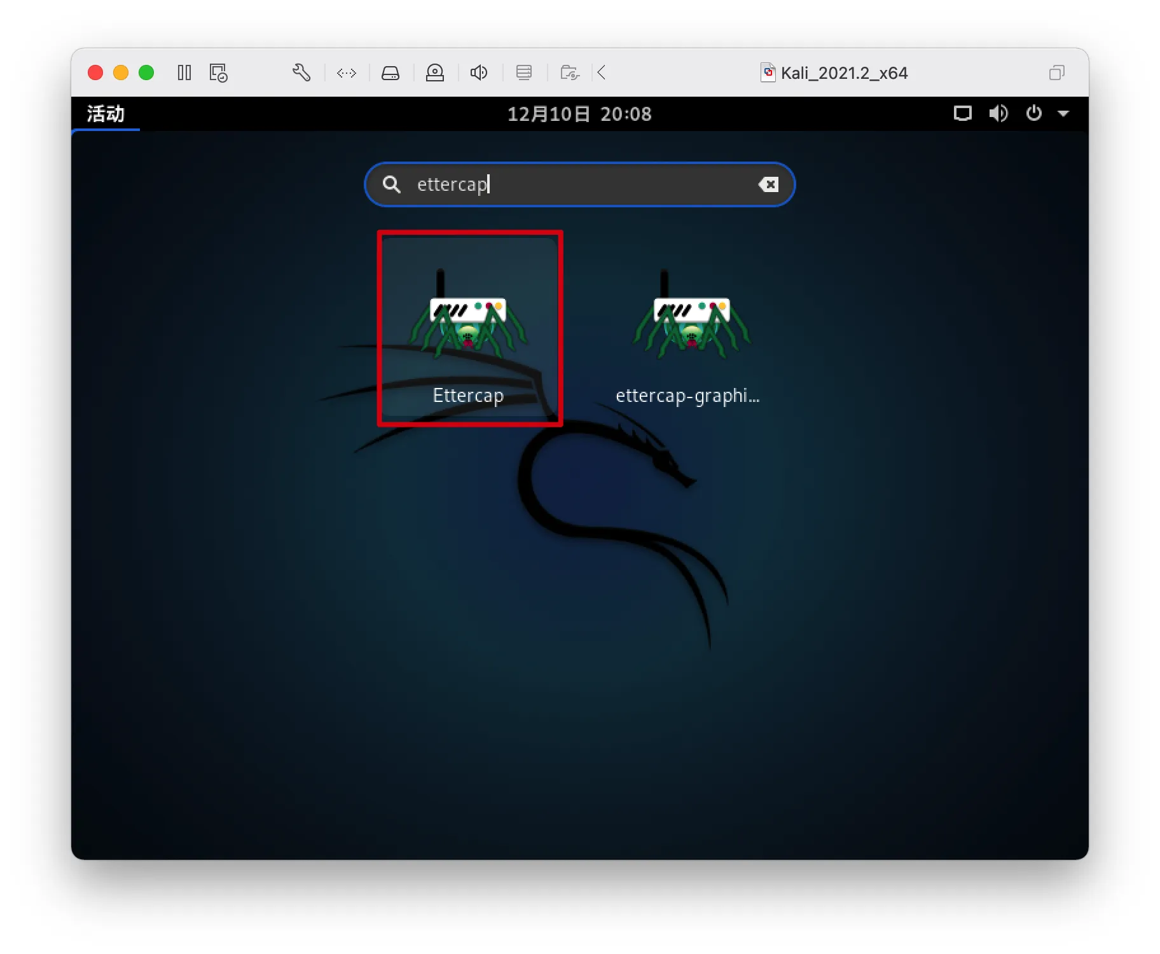Click the hard disk toolbar icon

tap(390, 73)
